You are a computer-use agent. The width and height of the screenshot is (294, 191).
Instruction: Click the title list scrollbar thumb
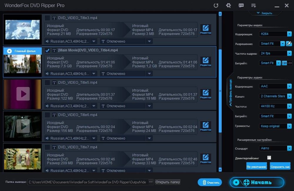click(220, 91)
